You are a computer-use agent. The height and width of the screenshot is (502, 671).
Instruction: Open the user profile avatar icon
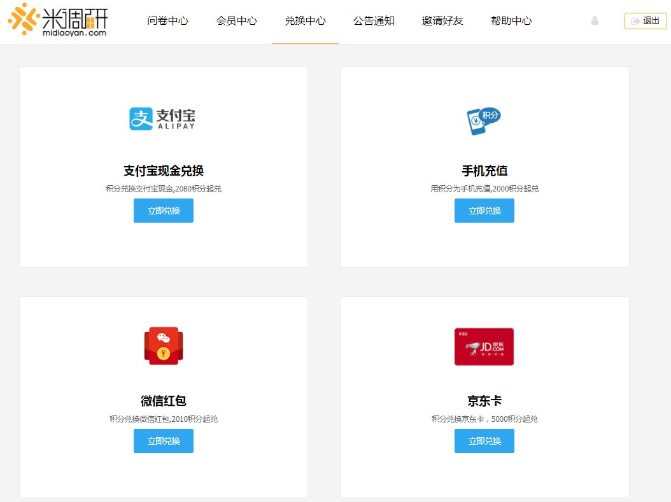[x=595, y=20]
